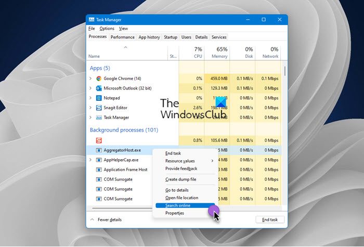Switch to the Users tab

coord(186,37)
